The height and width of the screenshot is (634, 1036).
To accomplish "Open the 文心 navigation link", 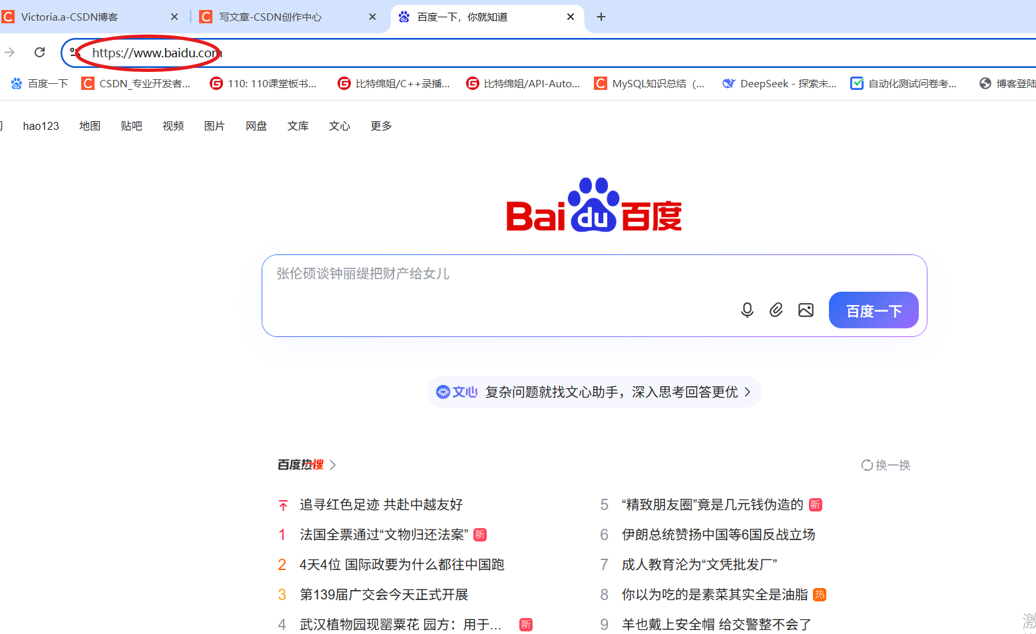I will (x=340, y=126).
